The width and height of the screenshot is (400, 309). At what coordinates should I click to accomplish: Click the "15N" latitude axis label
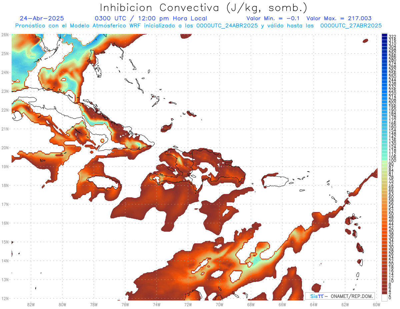point(5,242)
